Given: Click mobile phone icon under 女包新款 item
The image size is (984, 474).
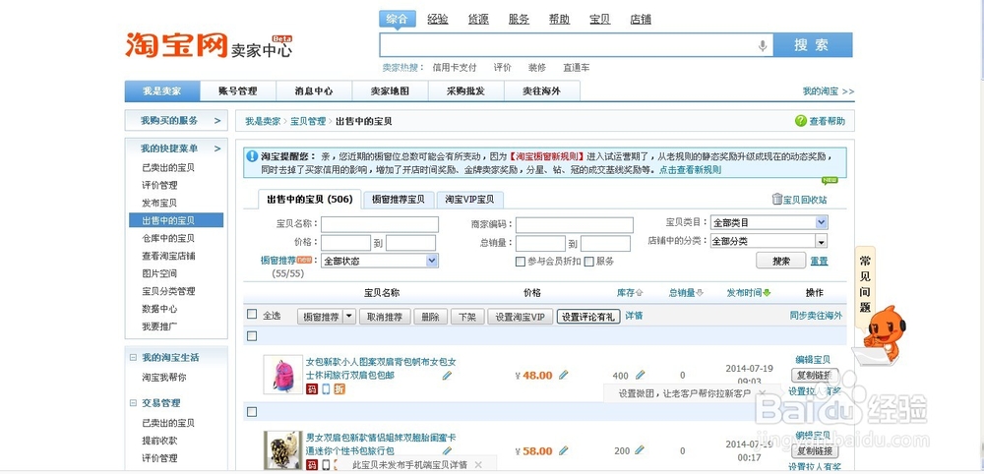Looking at the screenshot, I should (x=327, y=389).
